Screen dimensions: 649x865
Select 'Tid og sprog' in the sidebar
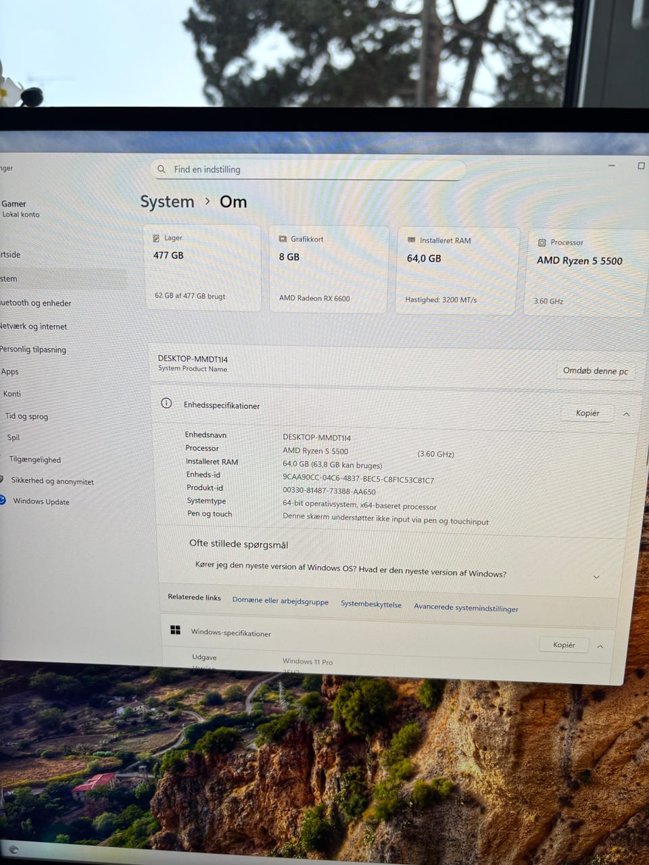point(27,416)
